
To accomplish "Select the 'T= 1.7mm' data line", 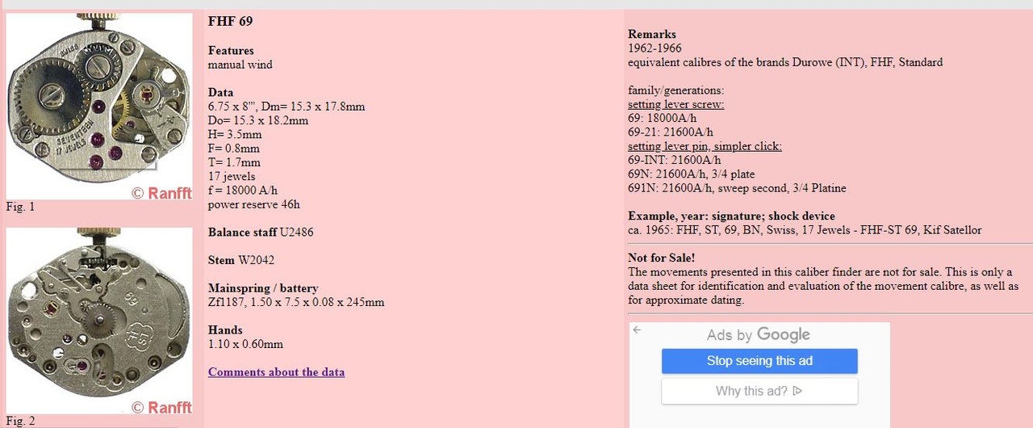I will point(234,162).
